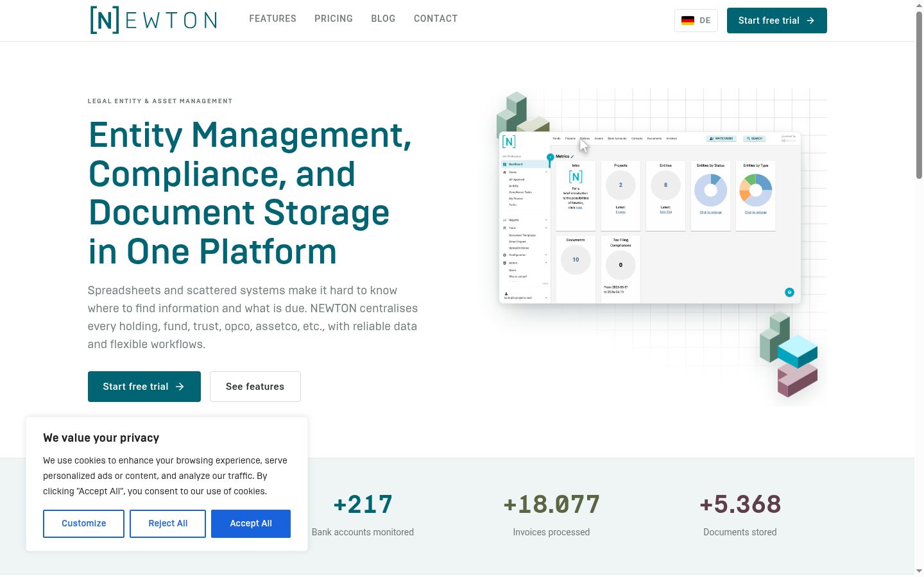
Task: Click the page scrollbar up arrow
Action: click(919, 5)
